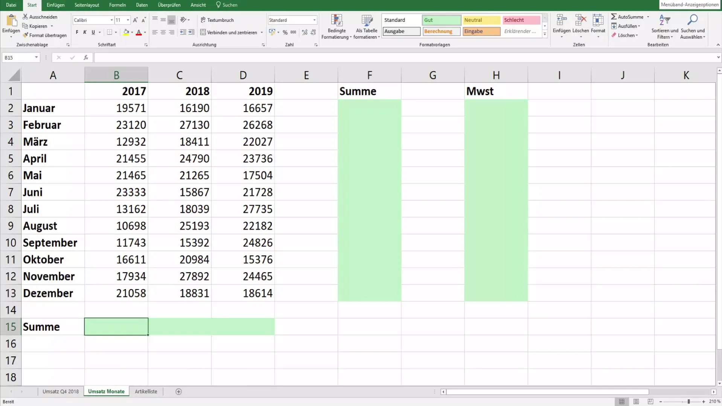722x406 pixels.
Task: Open the Umsatz Q4 2018 sheet
Action: coord(61,392)
